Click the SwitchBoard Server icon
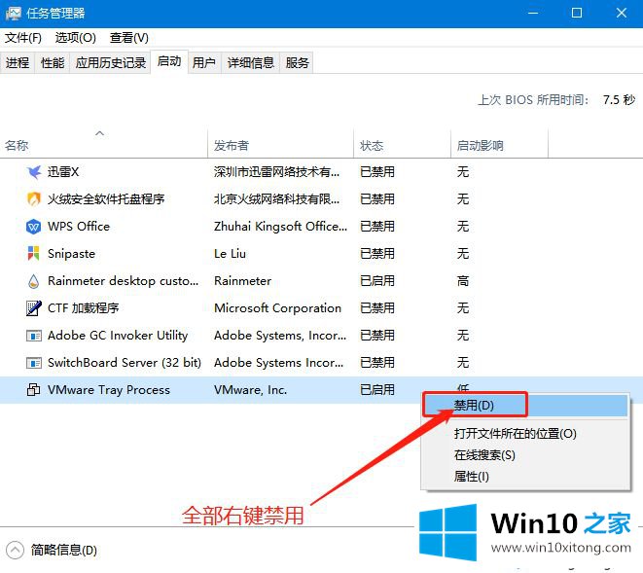This screenshot has height=573, width=643. coord(34,363)
